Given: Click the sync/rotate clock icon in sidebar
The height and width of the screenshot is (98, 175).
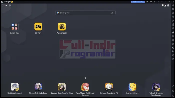Looking at the screenshot, I should pyautogui.click(x=173, y=24).
